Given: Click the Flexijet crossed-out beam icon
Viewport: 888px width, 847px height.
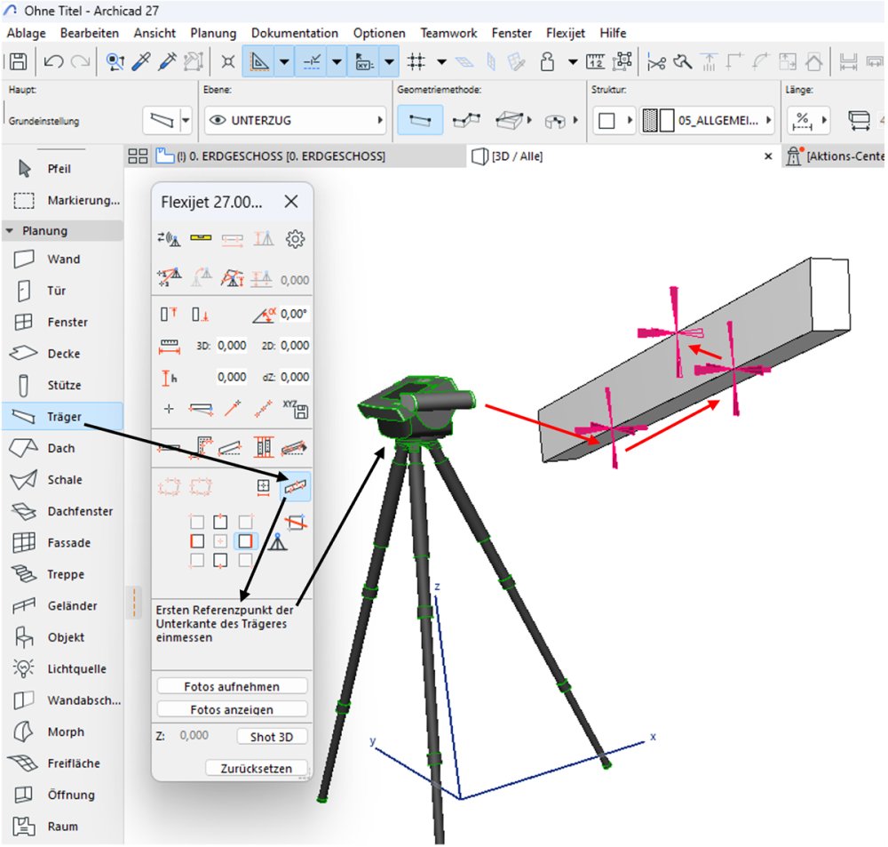Looking at the screenshot, I should point(296,522).
